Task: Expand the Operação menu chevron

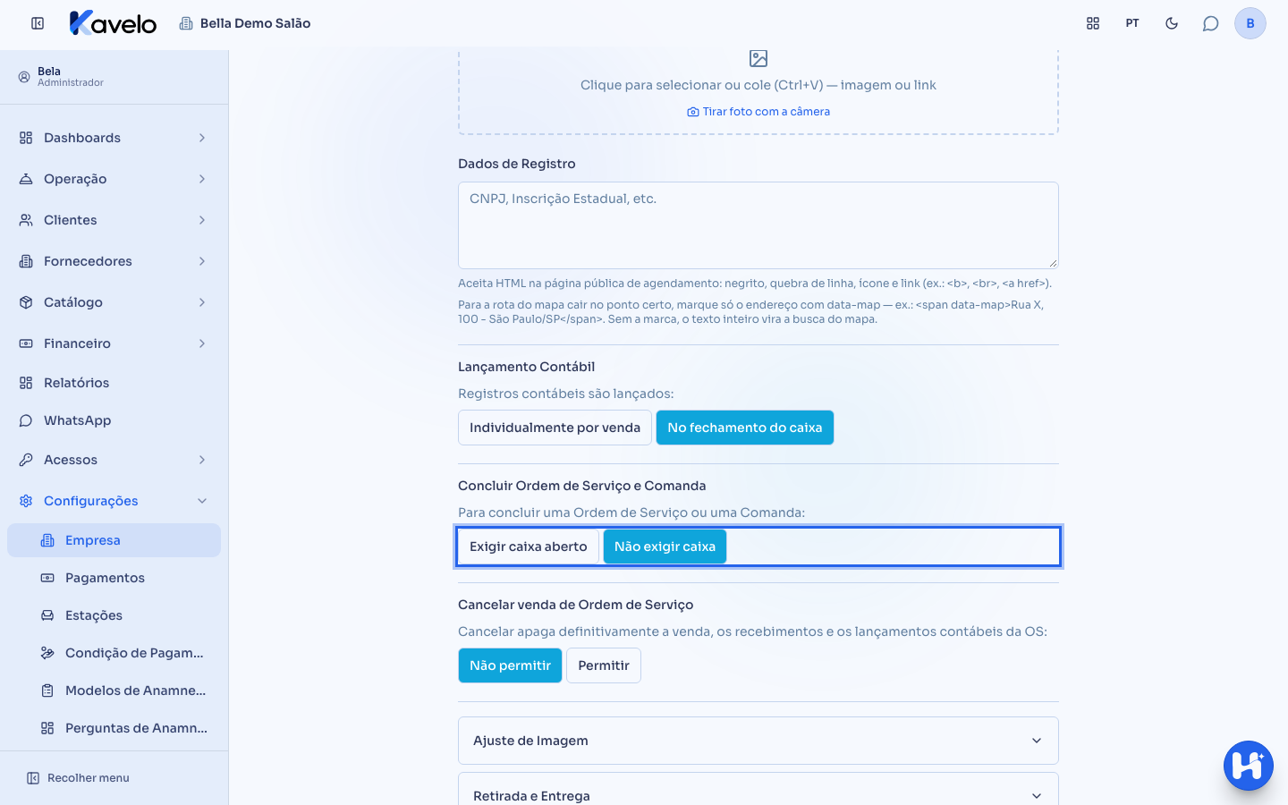Action: 202,179
